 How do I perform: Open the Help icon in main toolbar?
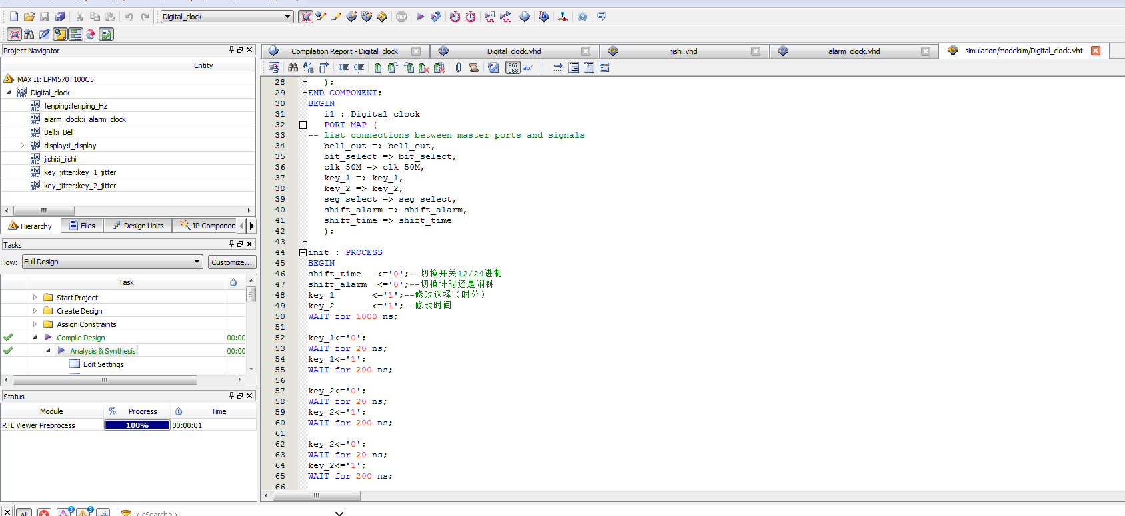(x=582, y=17)
